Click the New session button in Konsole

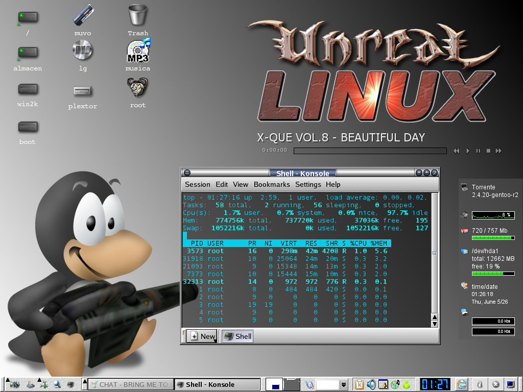[201, 336]
